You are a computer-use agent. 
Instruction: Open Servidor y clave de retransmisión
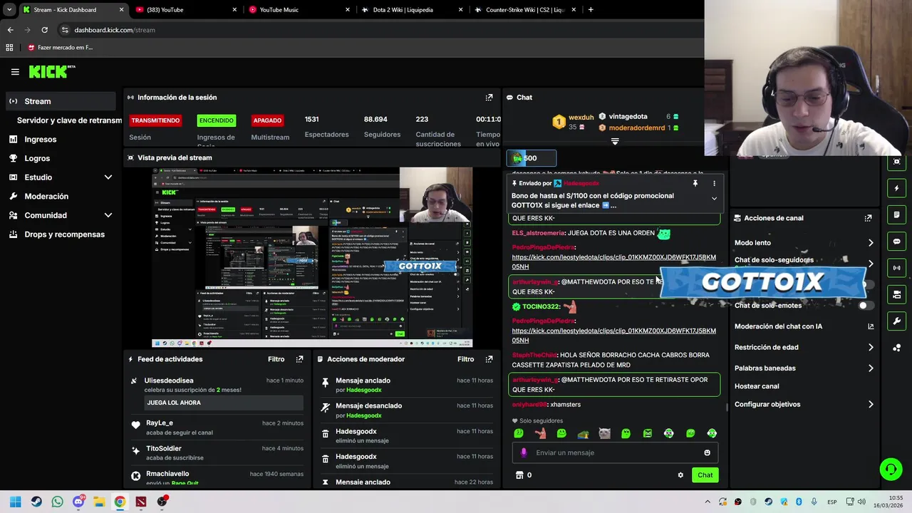(69, 120)
